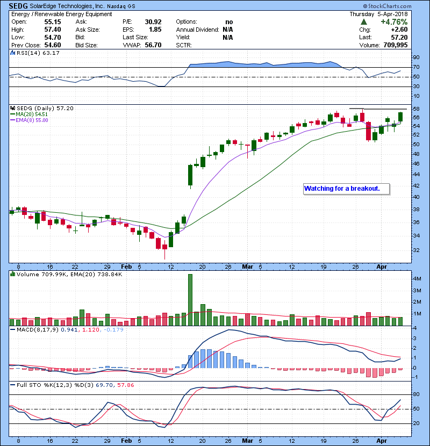Image resolution: width=430 pixels, height=446 pixels.
Task: Click the 'RSI(14) 63.17' indicator label
Action: 38,53
